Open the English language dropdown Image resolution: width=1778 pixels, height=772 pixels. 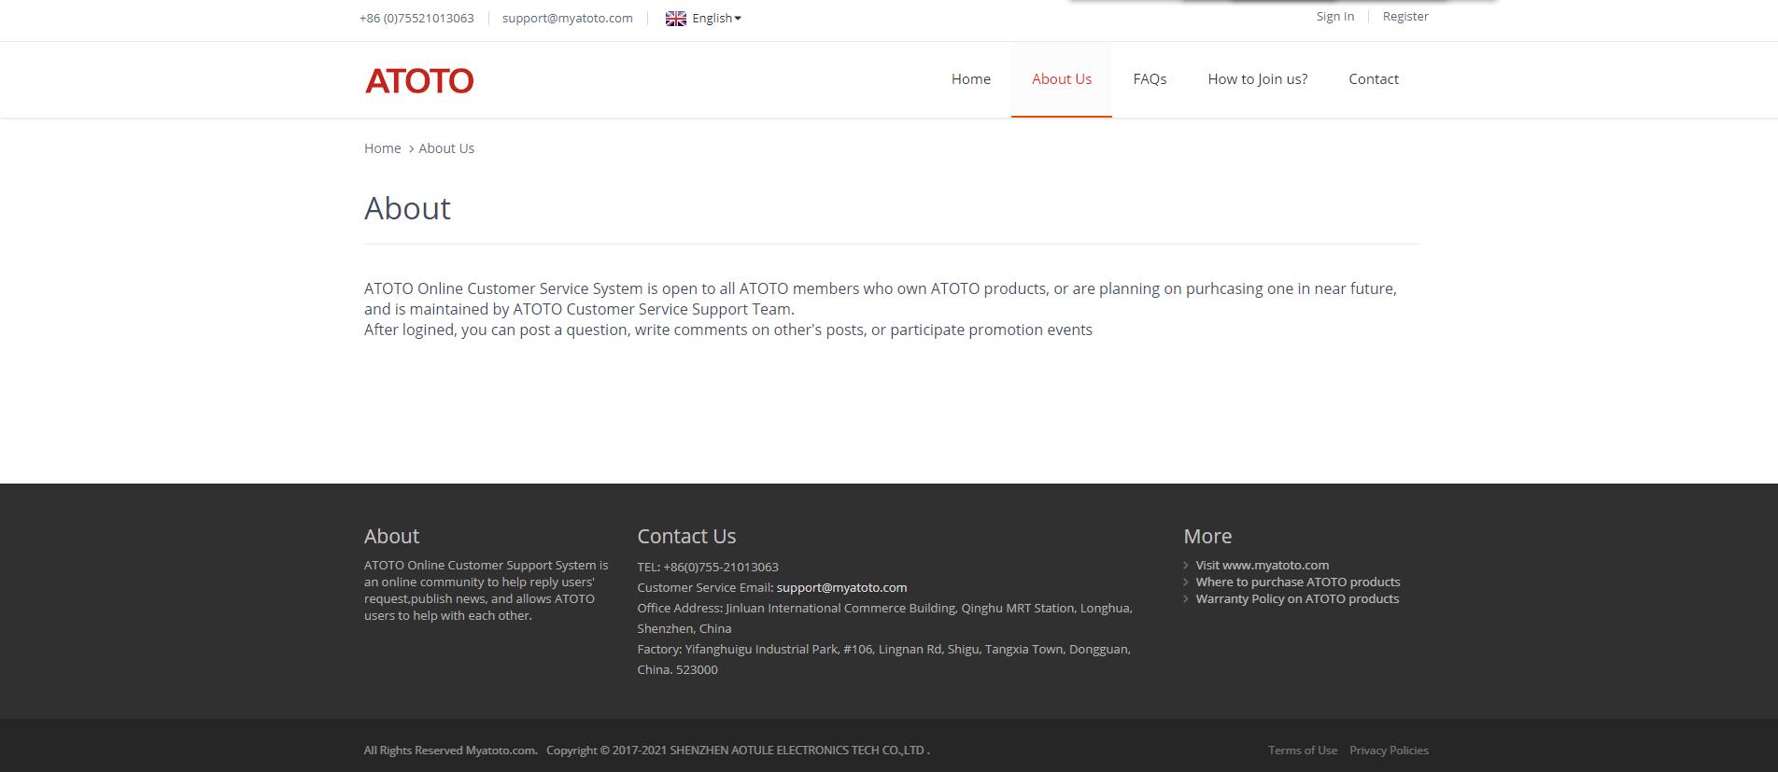click(x=716, y=19)
